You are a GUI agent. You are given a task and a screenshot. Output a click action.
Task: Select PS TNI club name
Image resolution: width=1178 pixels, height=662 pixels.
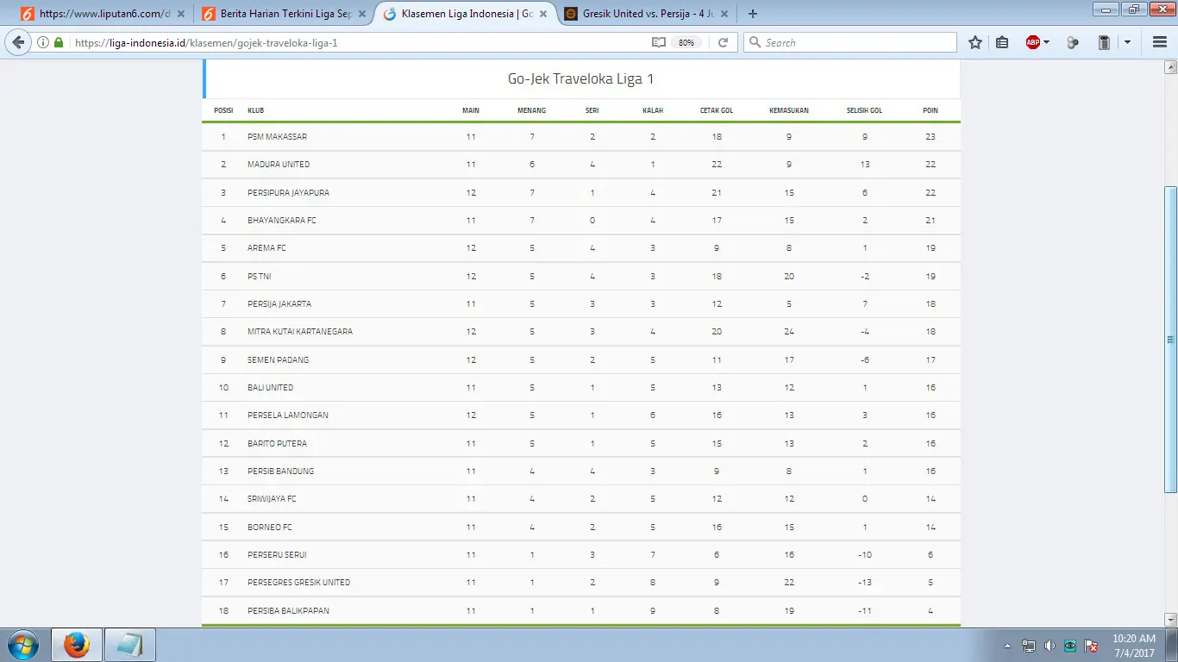[x=259, y=276]
